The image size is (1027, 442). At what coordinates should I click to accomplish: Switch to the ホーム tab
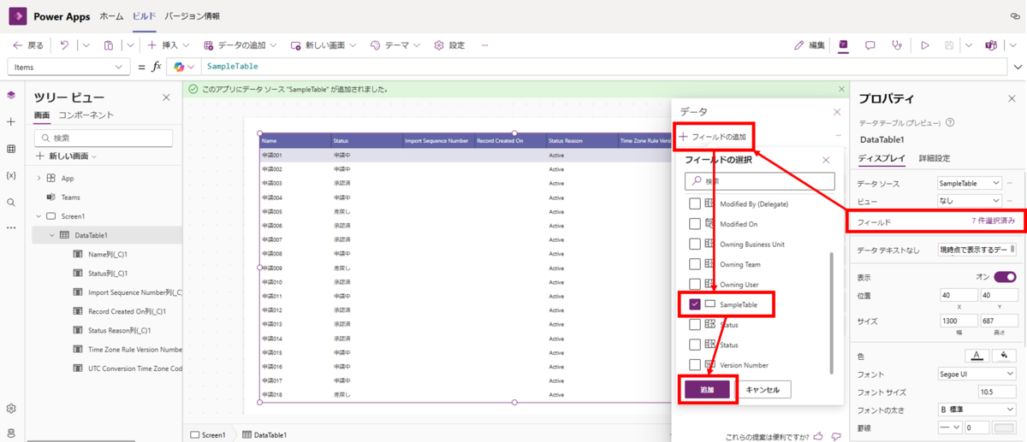point(111,16)
